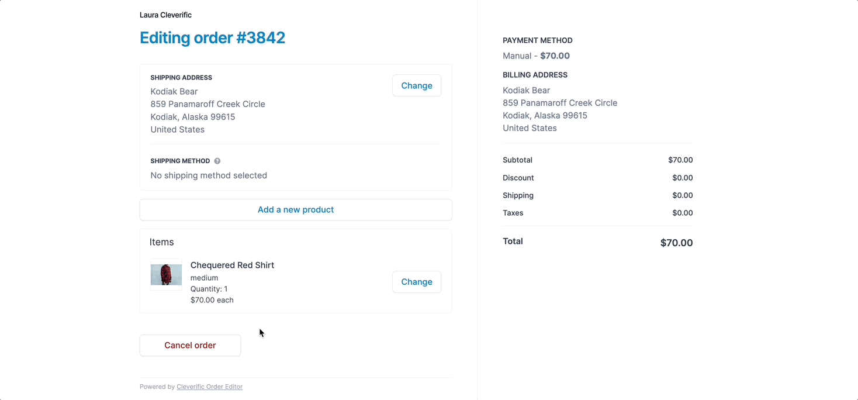Select the Chequered Red Shirt product title
This screenshot has width=858, height=400.
pos(232,265)
